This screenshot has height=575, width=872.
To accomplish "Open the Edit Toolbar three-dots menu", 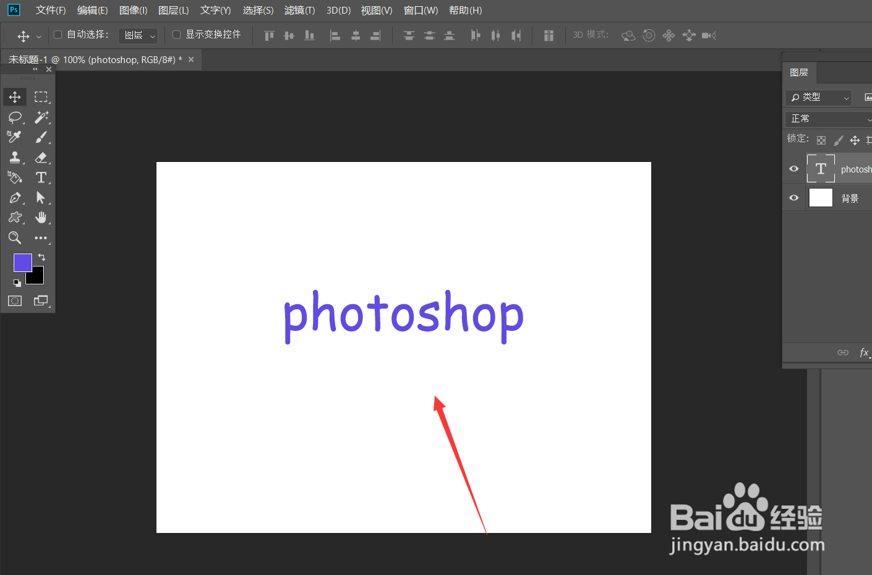I will pos(41,238).
